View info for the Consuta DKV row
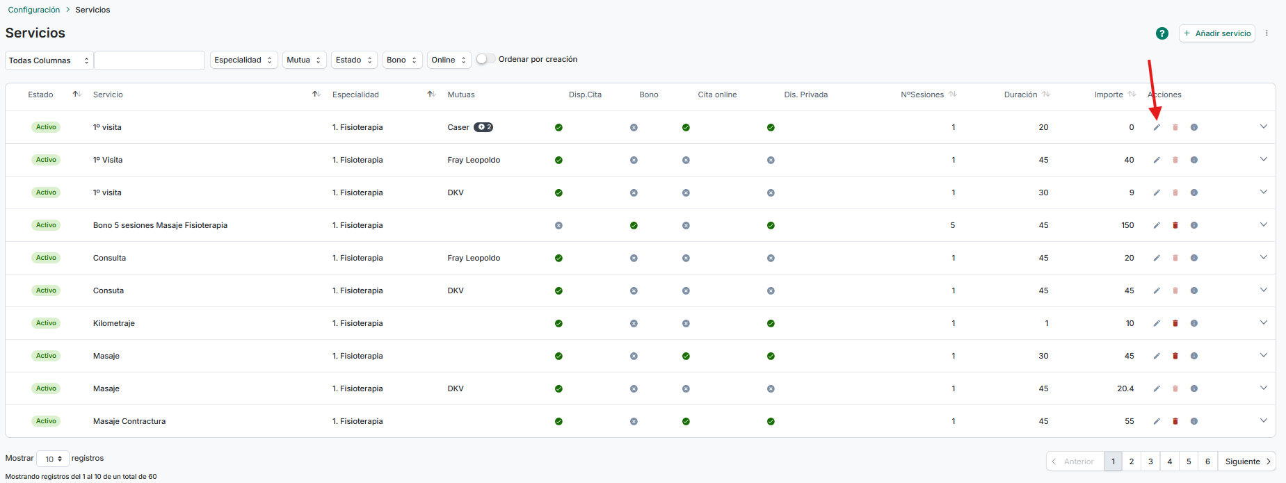1286x483 pixels. coord(1194,290)
